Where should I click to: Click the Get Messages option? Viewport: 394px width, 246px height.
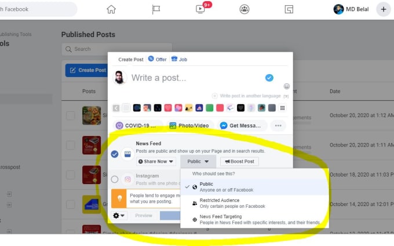click(x=242, y=126)
